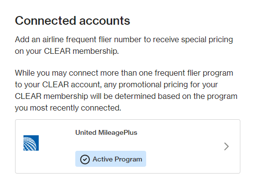253x176 pixels.
Task: Click empty space between logo and program title
Action: click(57, 143)
